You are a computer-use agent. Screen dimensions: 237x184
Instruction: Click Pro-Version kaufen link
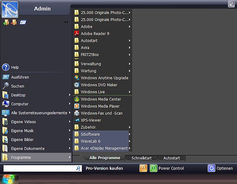104,168
